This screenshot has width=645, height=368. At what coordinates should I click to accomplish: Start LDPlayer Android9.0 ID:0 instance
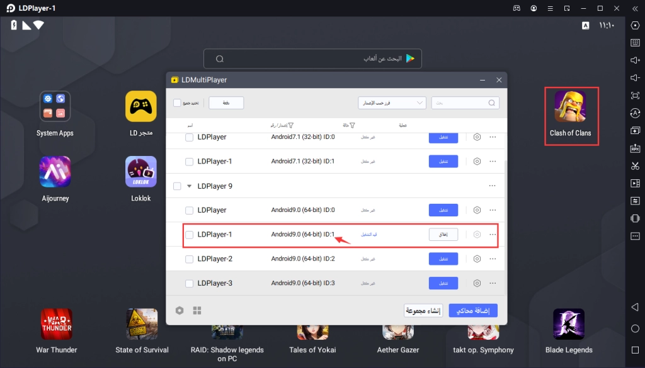point(443,210)
